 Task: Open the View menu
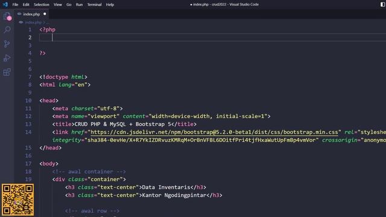[58, 4]
